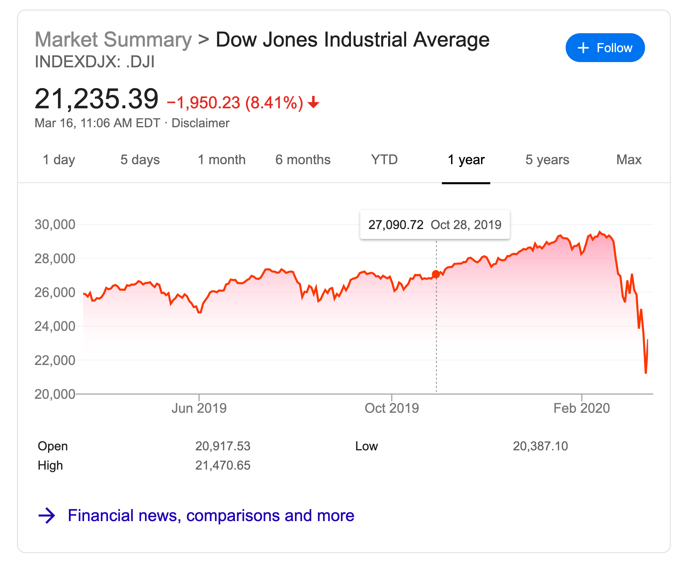Show the 1 month chart
682x563 pixels.
click(222, 160)
